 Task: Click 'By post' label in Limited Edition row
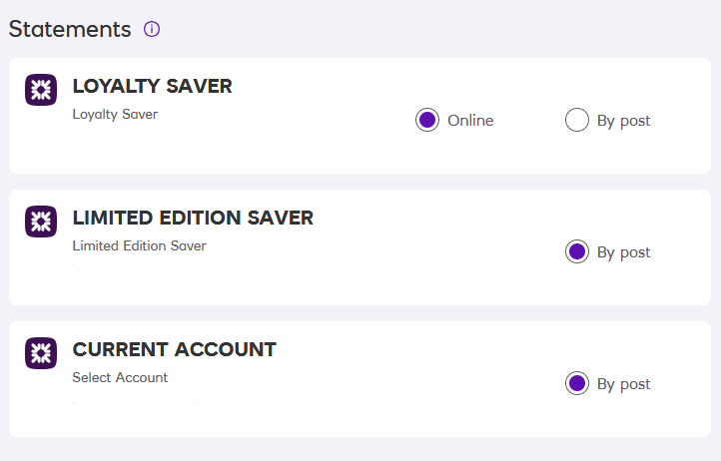[623, 252]
